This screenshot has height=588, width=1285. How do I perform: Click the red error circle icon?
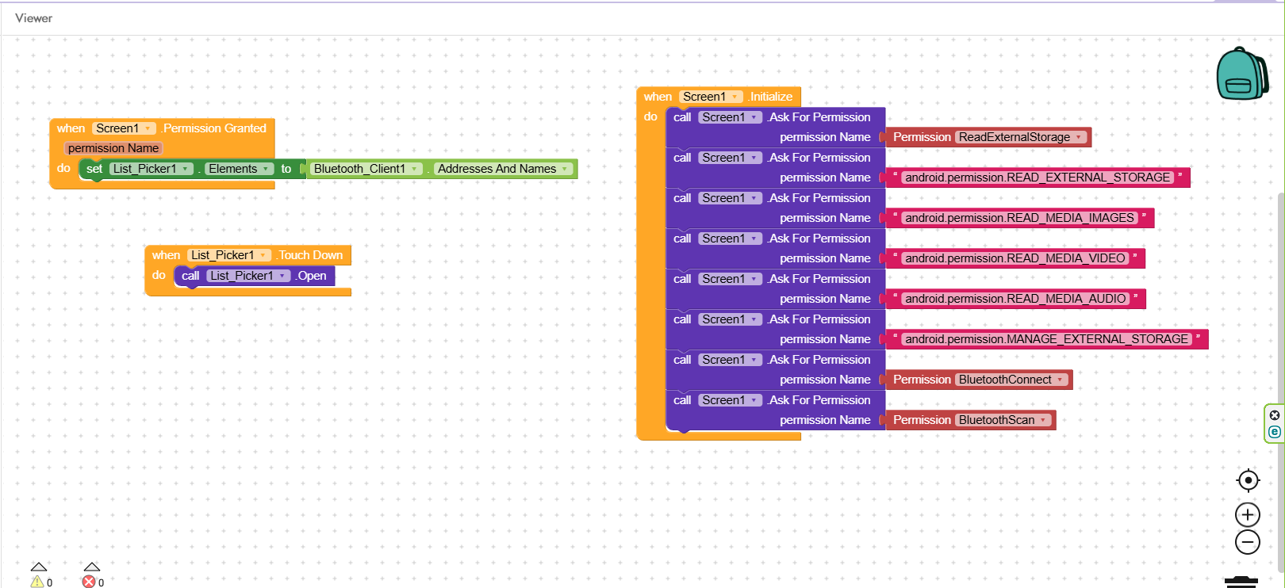pyautogui.click(x=89, y=582)
